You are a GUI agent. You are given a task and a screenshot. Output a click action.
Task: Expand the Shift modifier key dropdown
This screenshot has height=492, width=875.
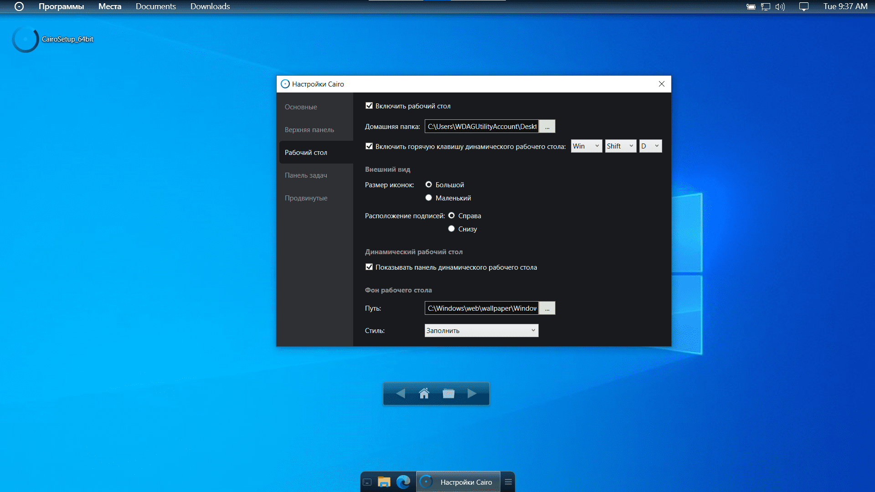pos(621,146)
